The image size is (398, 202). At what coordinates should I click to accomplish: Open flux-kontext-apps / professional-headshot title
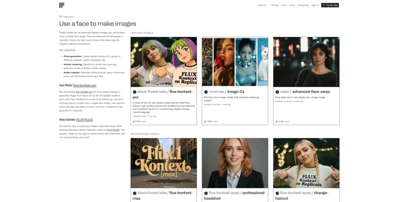235,196
